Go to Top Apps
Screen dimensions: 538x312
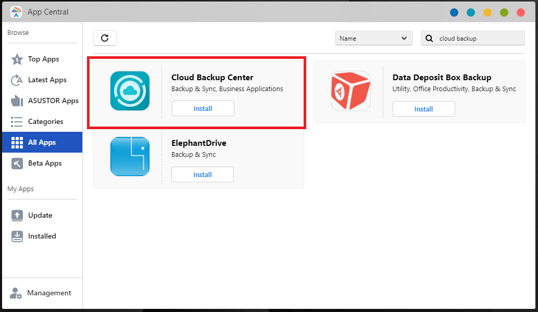click(x=42, y=59)
